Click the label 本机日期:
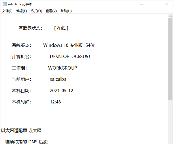Image resolution: width=173 pixels, height=144 pixels. [x=22, y=91]
